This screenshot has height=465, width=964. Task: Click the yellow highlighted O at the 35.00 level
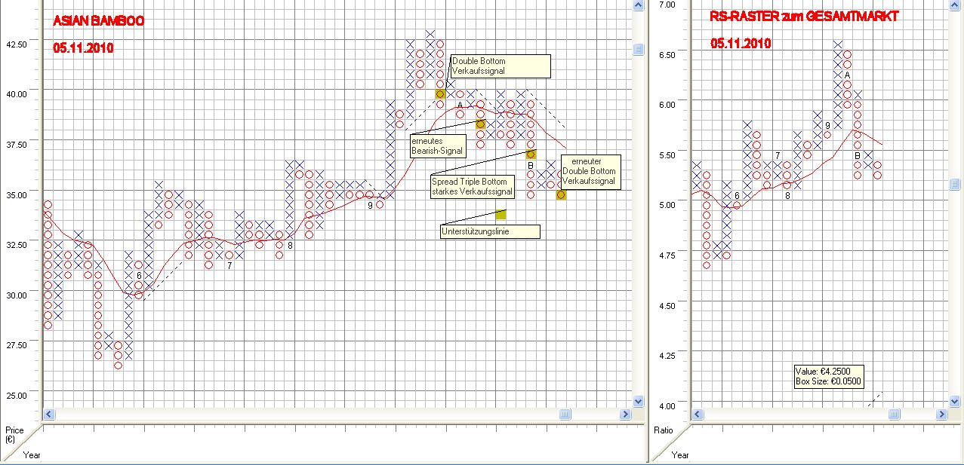point(561,194)
